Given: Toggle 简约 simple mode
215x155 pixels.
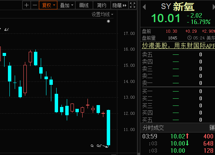Looking at the screenshot, I should click(x=102, y=5).
